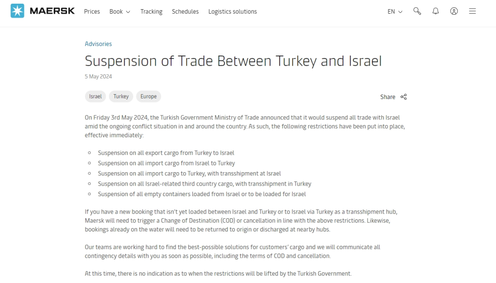Image resolution: width=496 pixels, height=283 pixels.
Task: Click the Share text button
Action: [x=388, y=97]
